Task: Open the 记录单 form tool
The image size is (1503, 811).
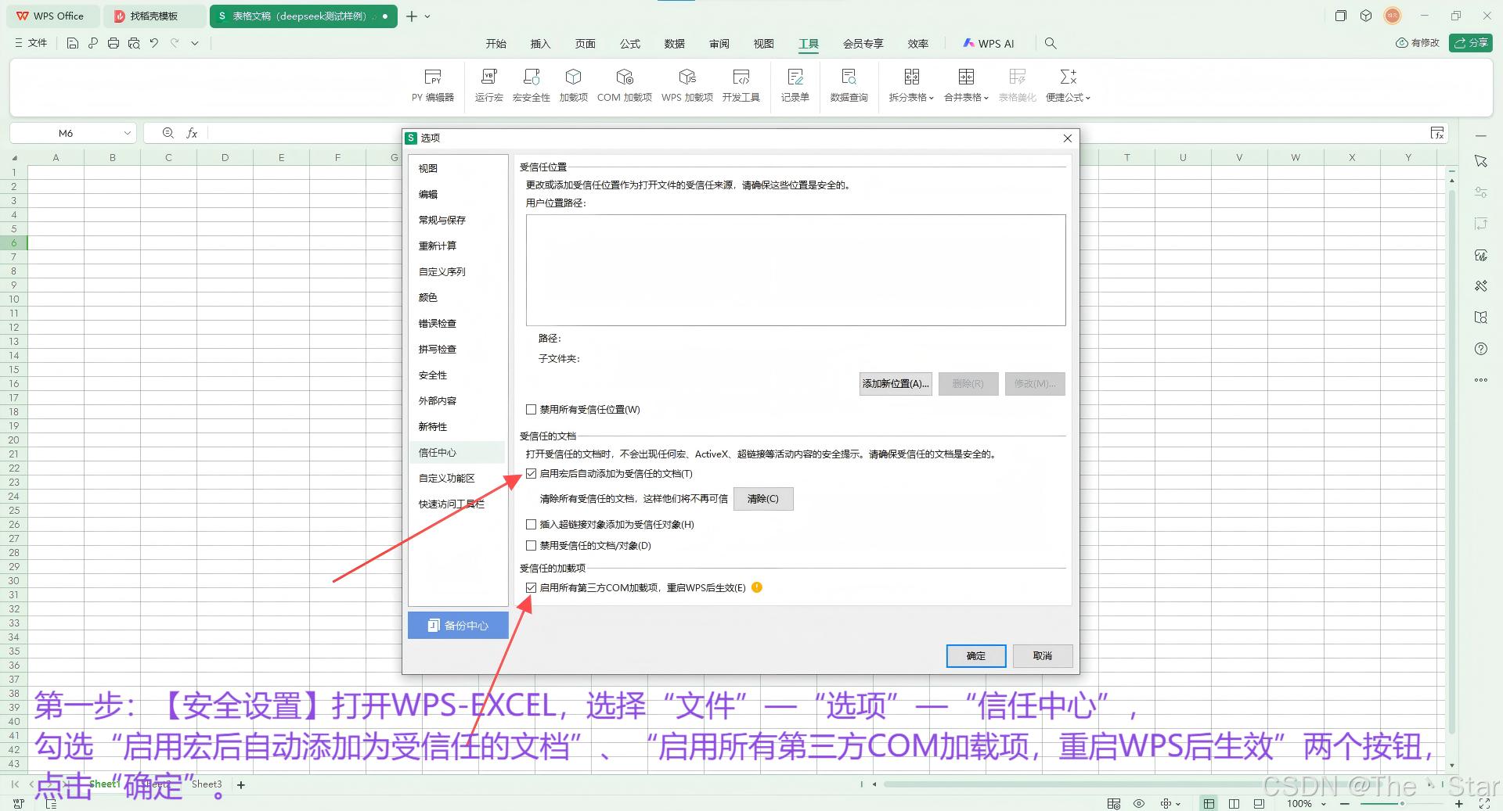Action: click(x=795, y=85)
